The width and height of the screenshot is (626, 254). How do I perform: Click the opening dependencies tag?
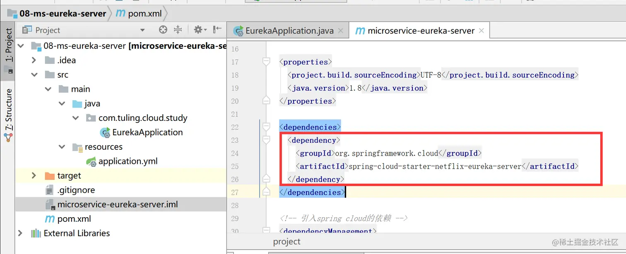[310, 127]
